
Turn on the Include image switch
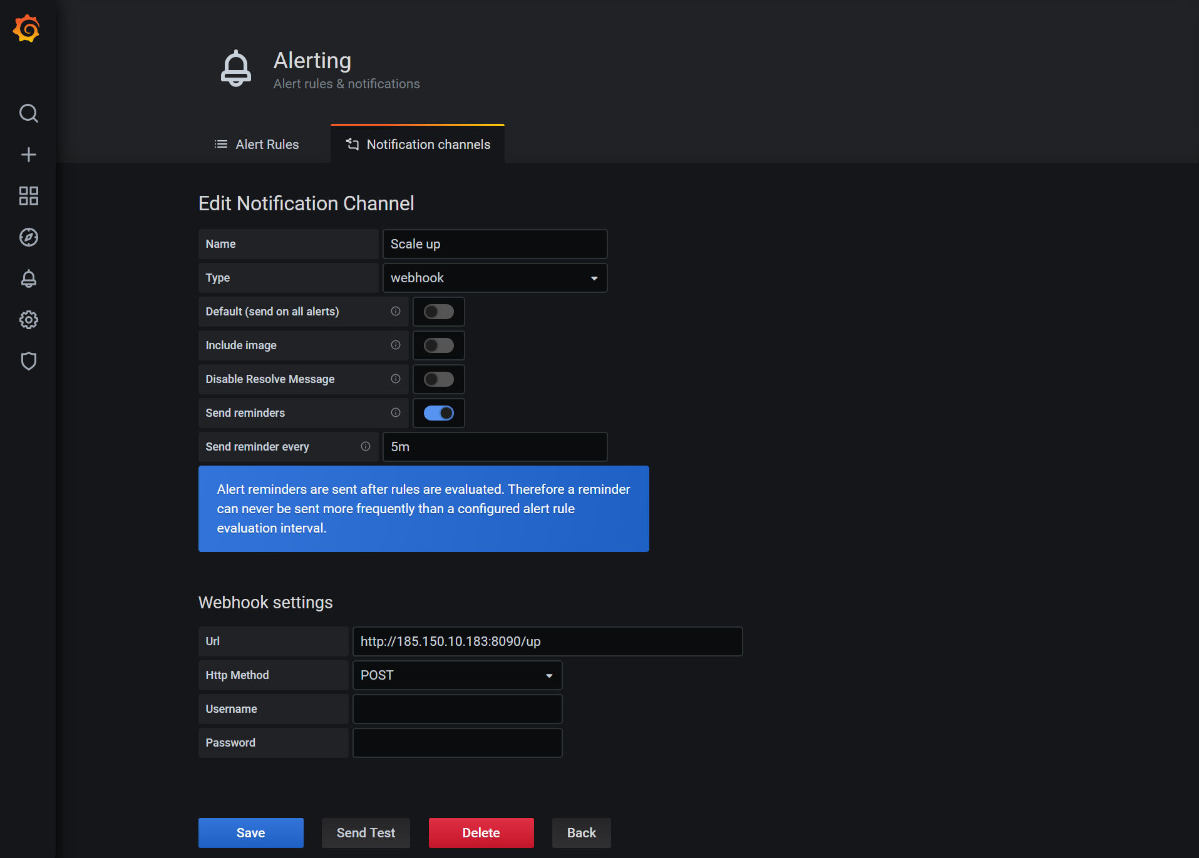point(438,345)
